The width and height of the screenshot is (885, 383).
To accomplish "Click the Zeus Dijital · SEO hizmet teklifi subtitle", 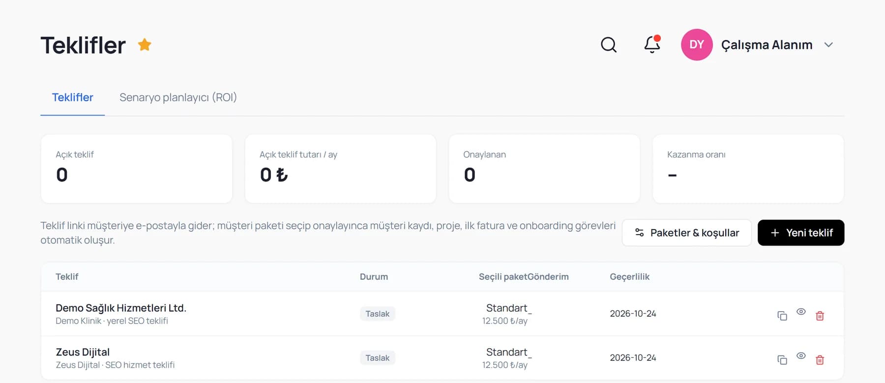I will click(115, 365).
